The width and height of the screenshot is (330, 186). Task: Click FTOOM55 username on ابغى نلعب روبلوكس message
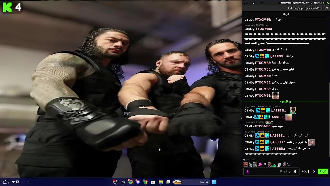[263, 69]
